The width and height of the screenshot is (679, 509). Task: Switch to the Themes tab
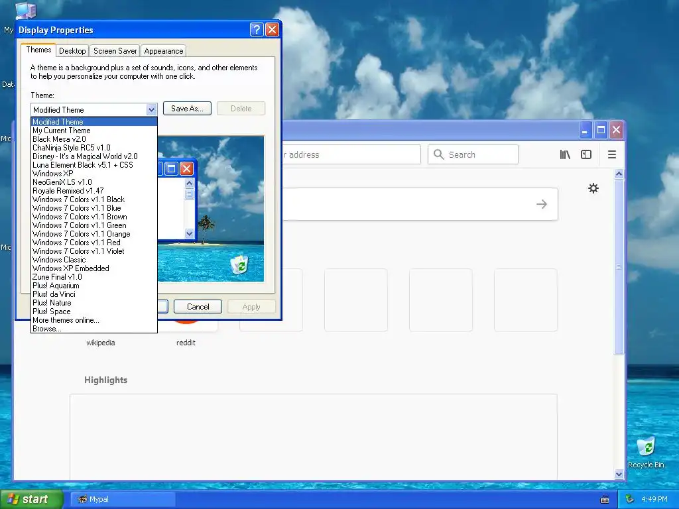coord(38,50)
